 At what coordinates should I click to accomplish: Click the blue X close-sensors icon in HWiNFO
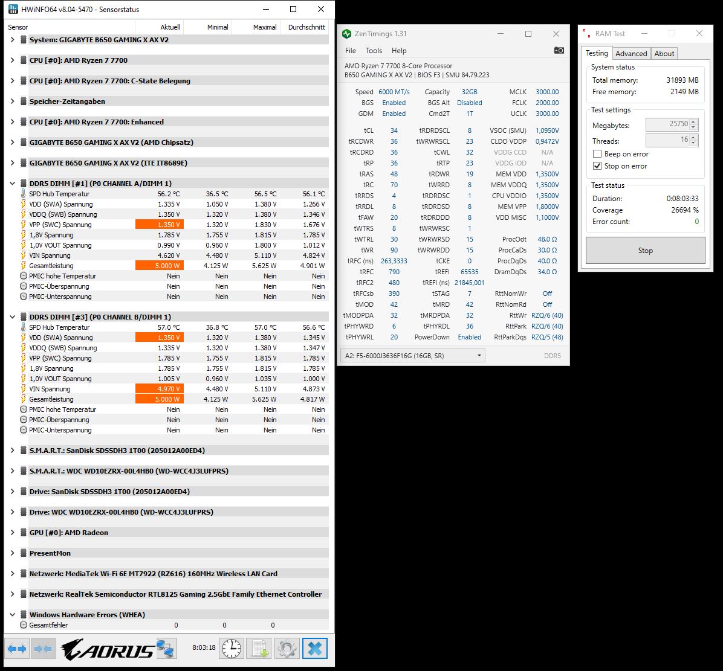click(315, 649)
